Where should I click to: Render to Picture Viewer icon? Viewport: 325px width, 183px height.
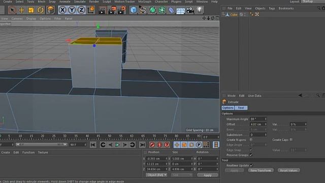(112, 10)
